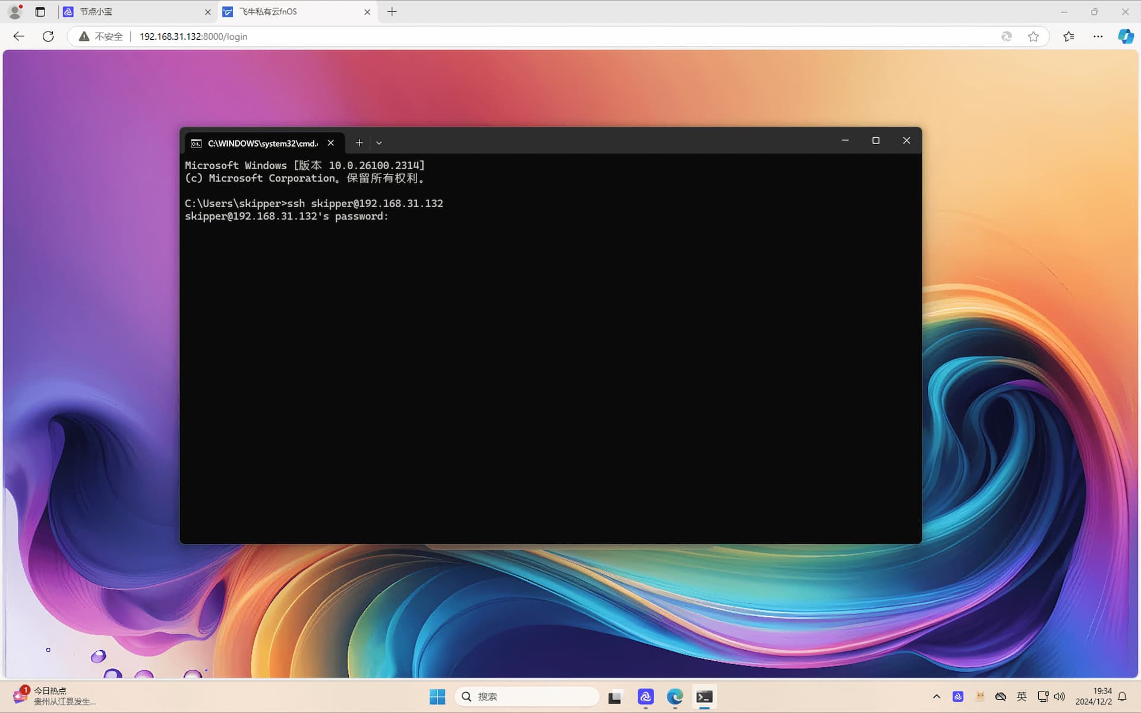Screen dimensions: 1141x713
Task: Open new tab in terminal window
Action: (x=359, y=142)
